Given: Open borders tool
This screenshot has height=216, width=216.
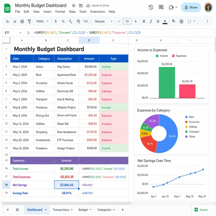Looking at the screenshot, I should tap(181, 21).
